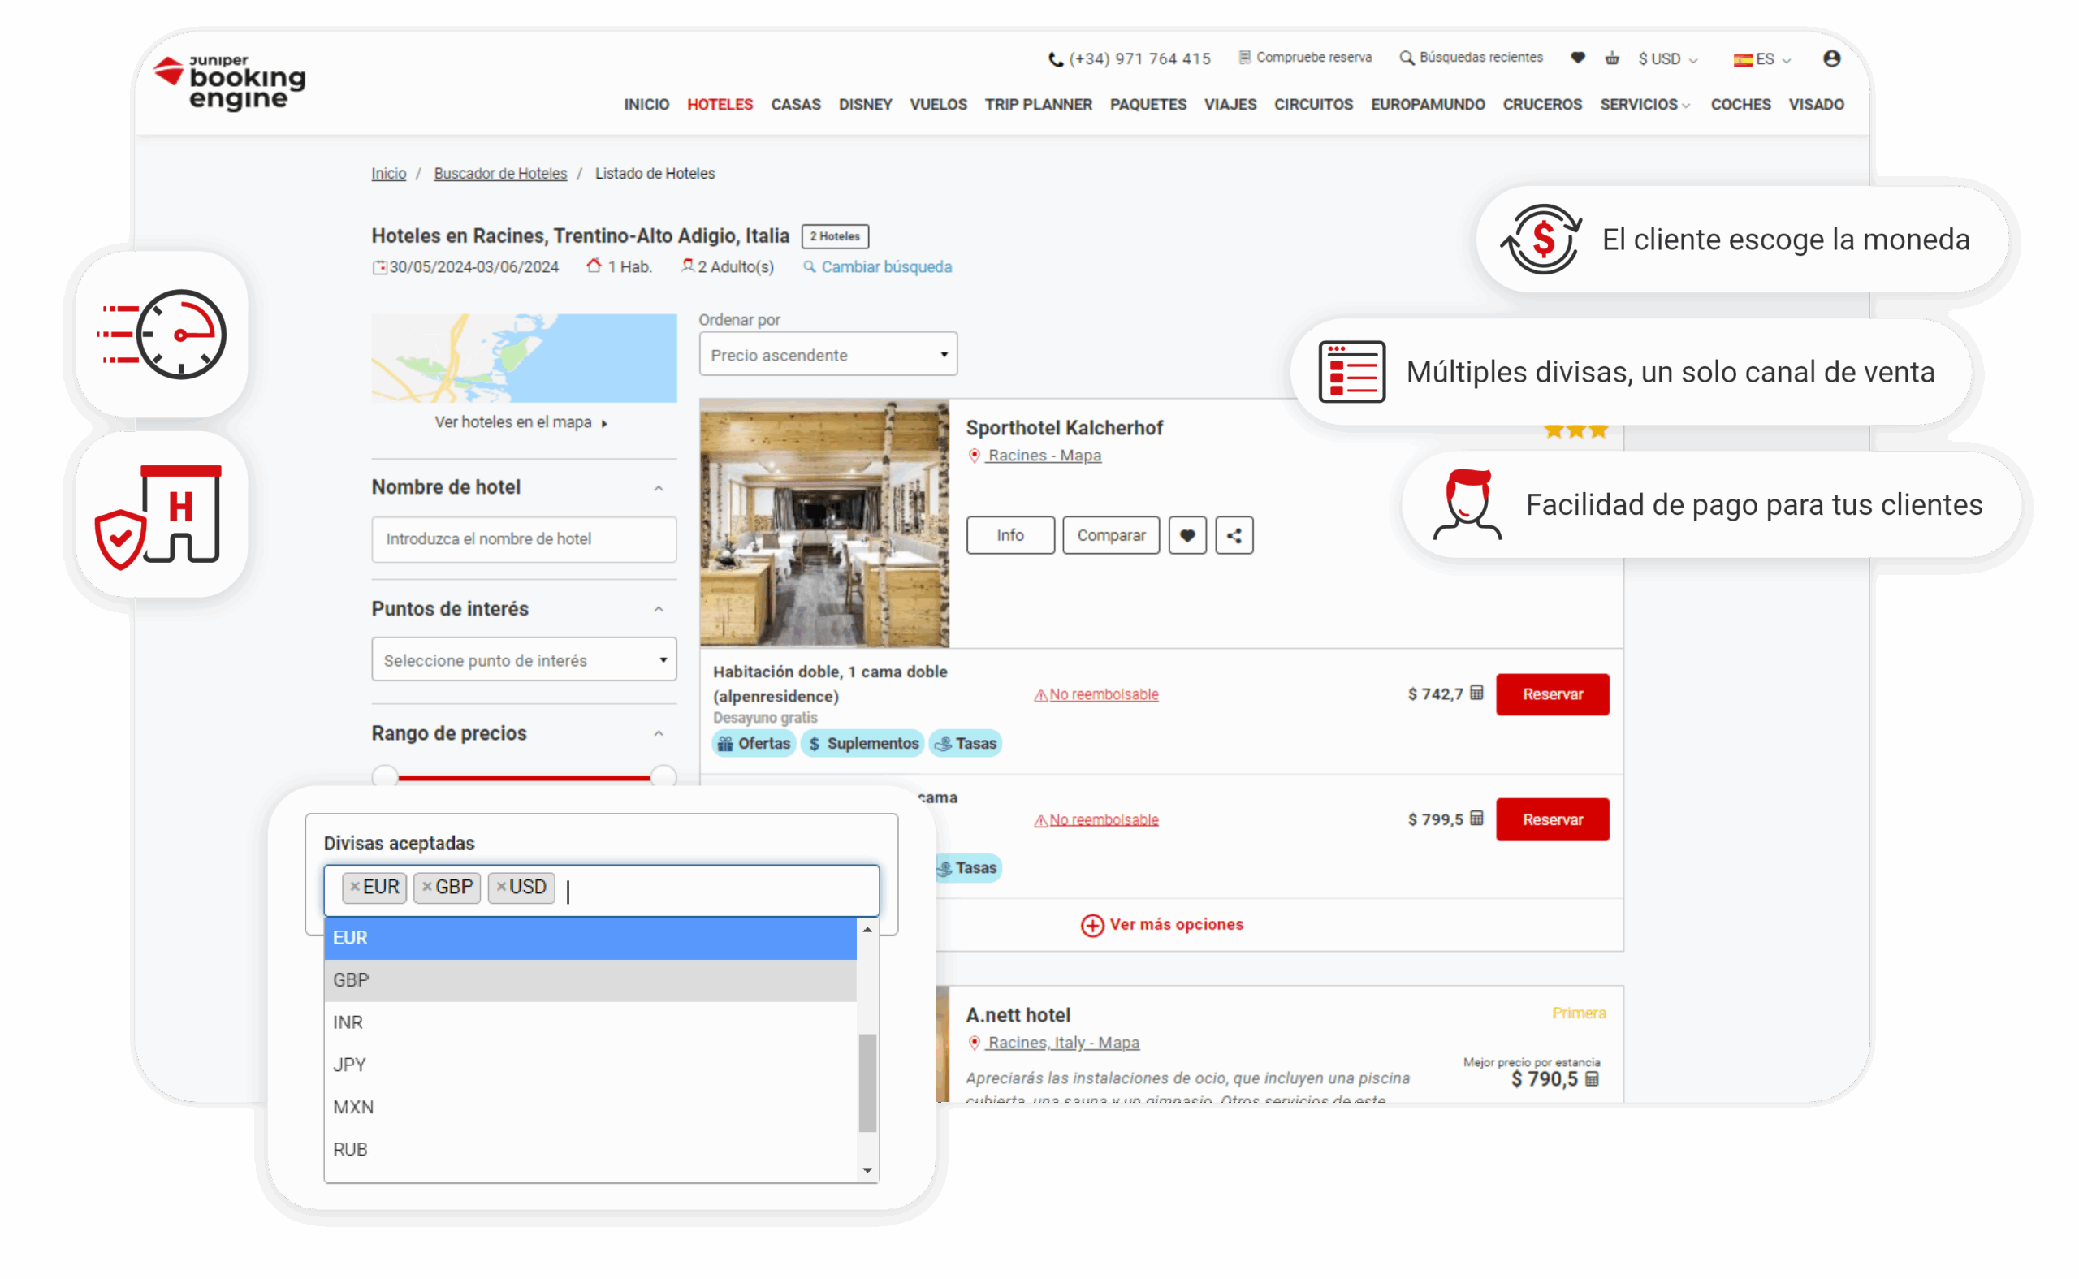The height and width of the screenshot is (1279, 2079).
Task: Open the USD currency selector
Action: (1667, 59)
